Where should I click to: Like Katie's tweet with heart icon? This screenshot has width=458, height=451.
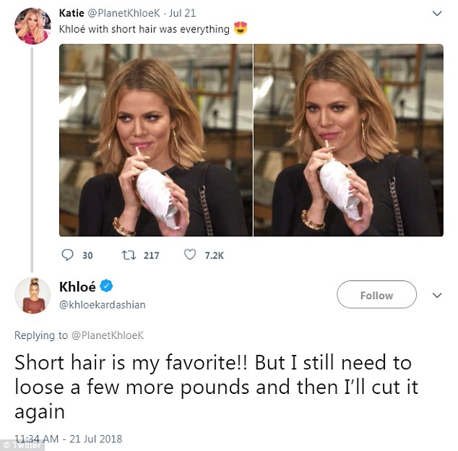[190, 254]
